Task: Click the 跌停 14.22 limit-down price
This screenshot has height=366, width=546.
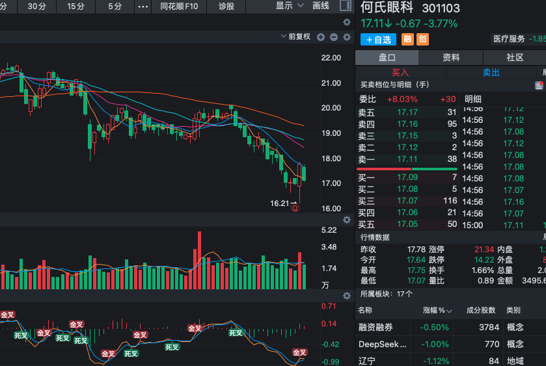Action: 484,260
